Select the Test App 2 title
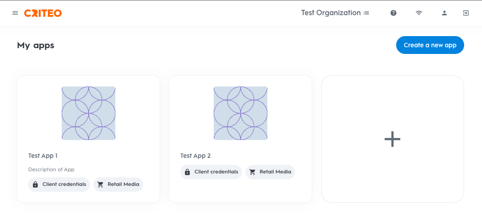The height and width of the screenshot is (222, 482). [x=195, y=156]
